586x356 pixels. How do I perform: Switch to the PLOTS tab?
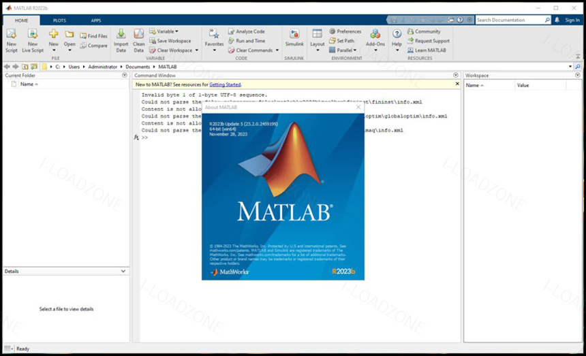(59, 20)
